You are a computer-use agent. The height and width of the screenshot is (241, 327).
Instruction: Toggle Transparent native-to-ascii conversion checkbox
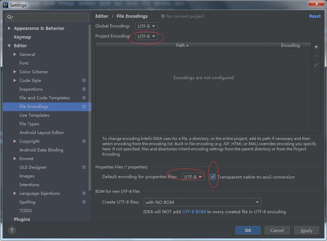[x=213, y=177]
